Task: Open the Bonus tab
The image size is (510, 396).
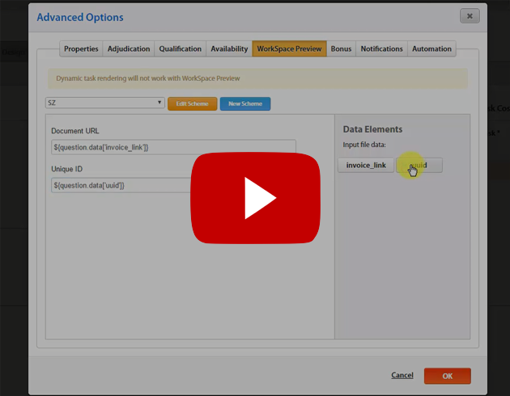Action: tap(341, 48)
